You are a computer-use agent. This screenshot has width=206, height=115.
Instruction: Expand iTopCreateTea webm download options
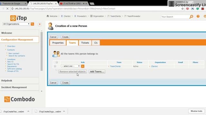tap(28, 111)
